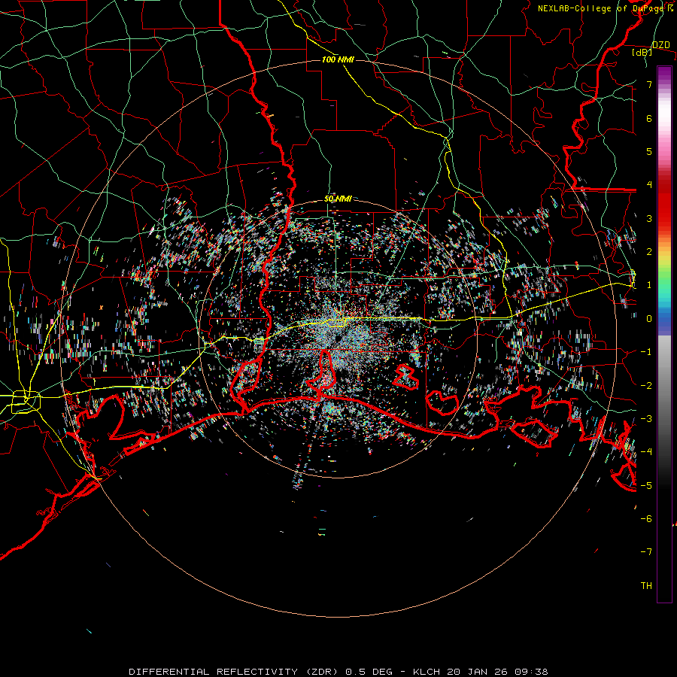The image size is (677, 677).
Task: Click the [dB] units label
Action: pos(642,53)
